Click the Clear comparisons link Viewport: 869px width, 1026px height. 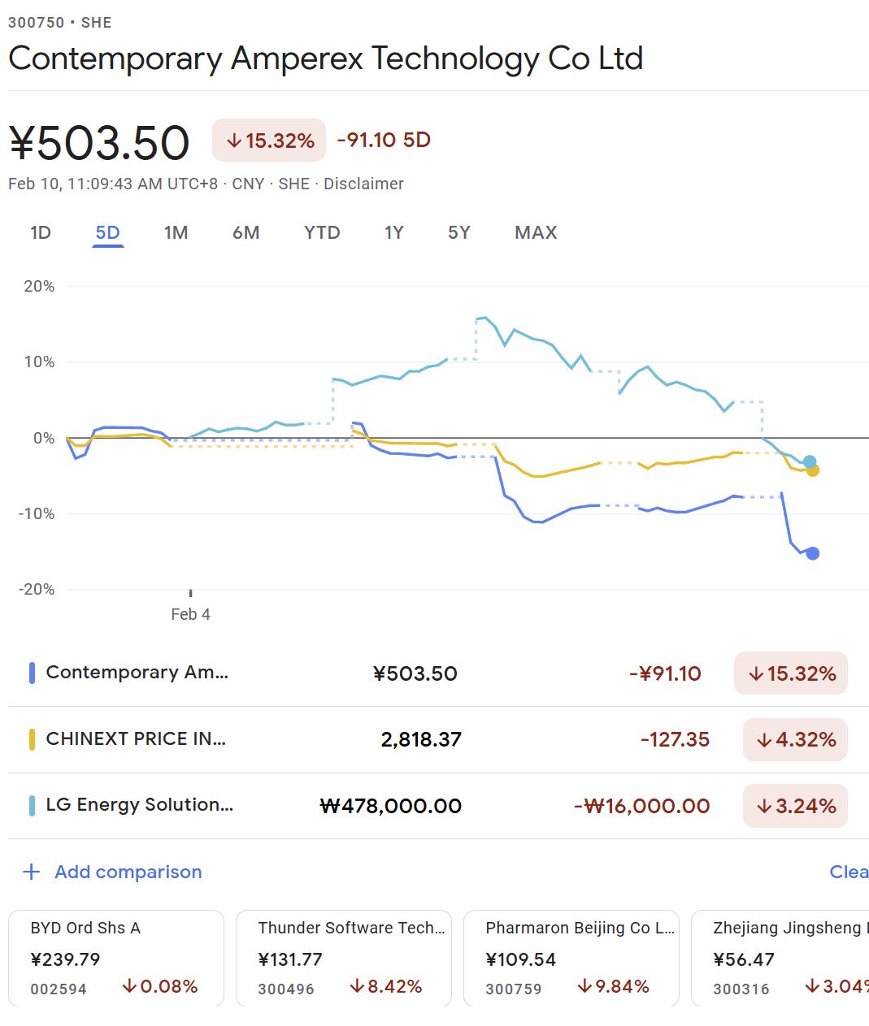point(848,872)
